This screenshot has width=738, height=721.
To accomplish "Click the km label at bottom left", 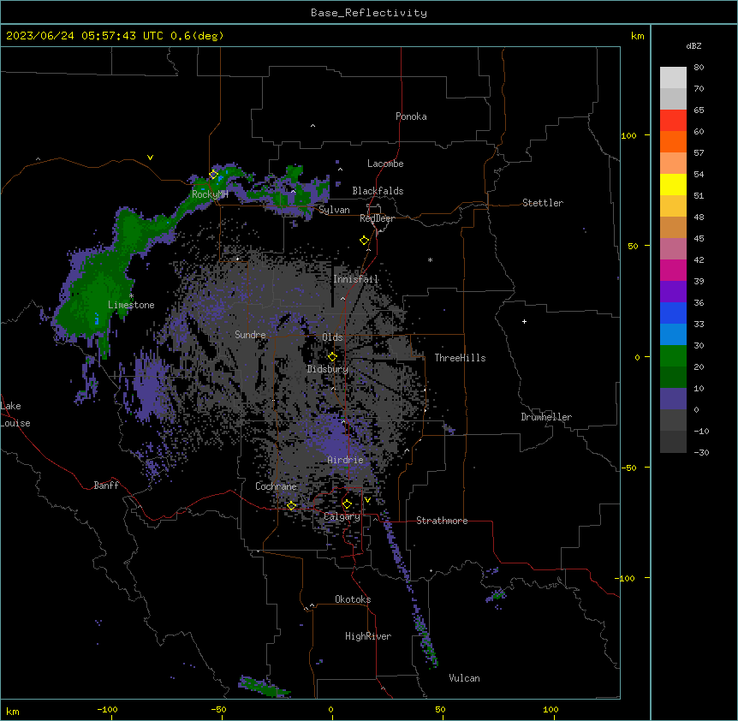I will click(13, 711).
